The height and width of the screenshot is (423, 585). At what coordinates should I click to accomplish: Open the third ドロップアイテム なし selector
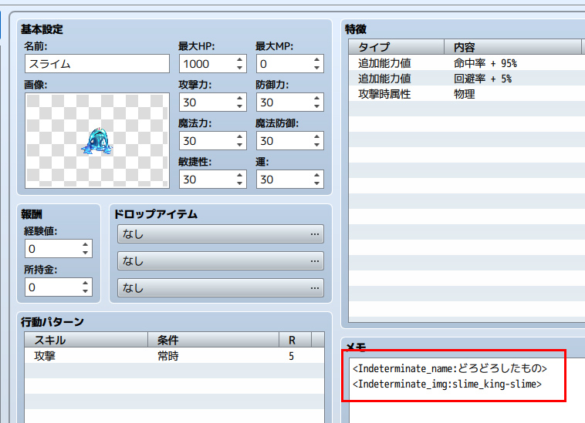pyautogui.click(x=220, y=288)
